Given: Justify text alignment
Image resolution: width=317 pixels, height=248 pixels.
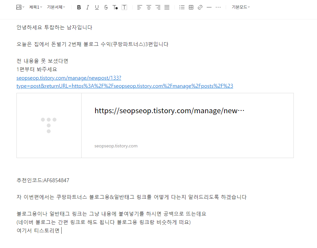Looking at the screenshot, I should point(167,7).
